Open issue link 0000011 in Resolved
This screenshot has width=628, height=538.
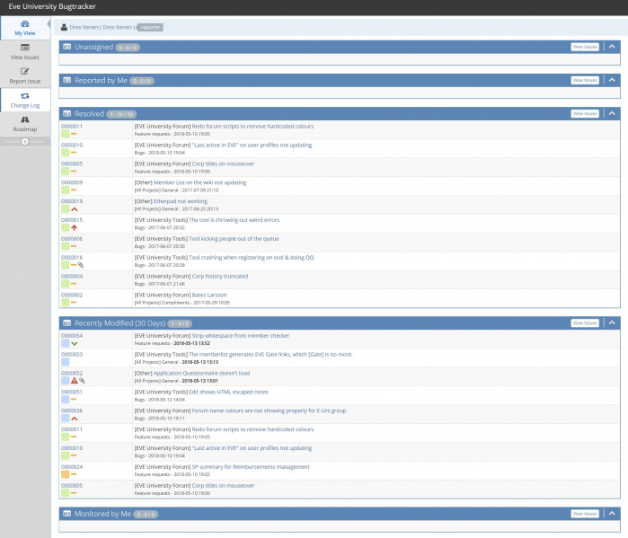(x=72, y=127)
